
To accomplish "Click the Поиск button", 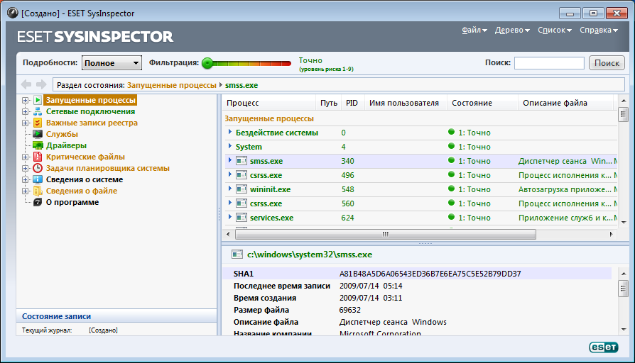I will [x=607, y=63].
